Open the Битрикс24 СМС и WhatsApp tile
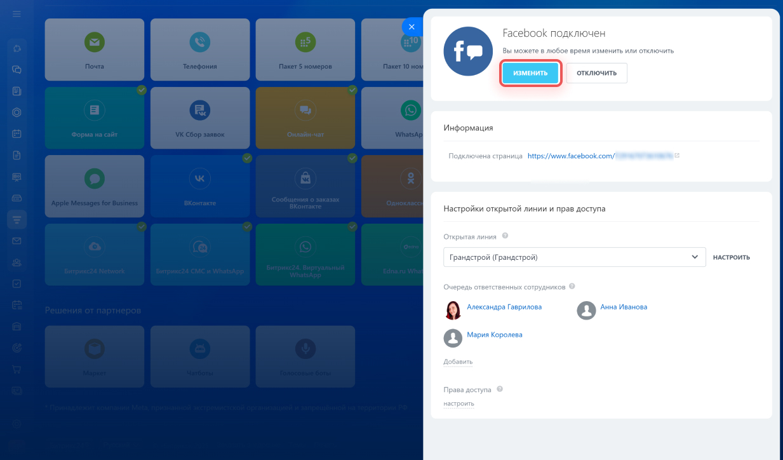Screen dimensions: 783x460 (x=200, y=254)
